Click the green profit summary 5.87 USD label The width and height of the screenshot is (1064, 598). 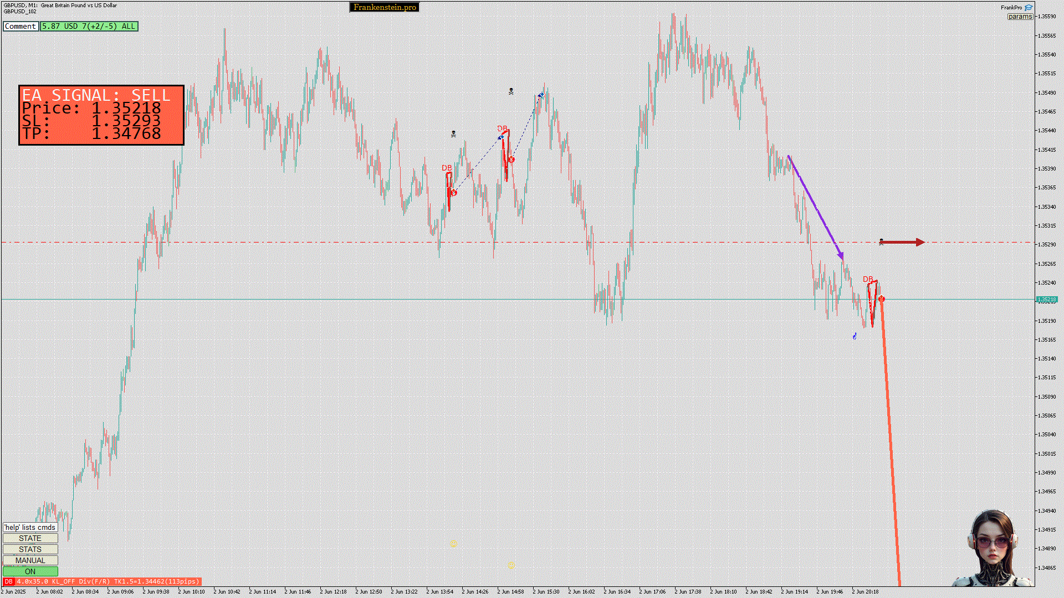coord(89,26)
